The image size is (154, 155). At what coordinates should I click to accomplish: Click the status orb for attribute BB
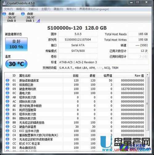tap(7, 122)
